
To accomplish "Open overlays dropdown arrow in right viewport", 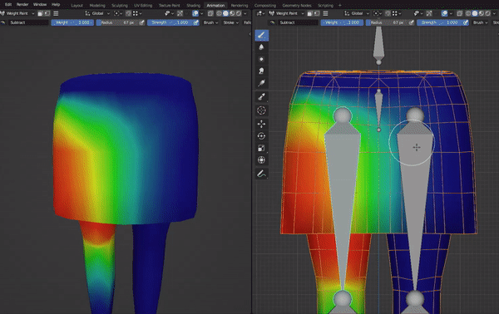I will coord(452,13).
